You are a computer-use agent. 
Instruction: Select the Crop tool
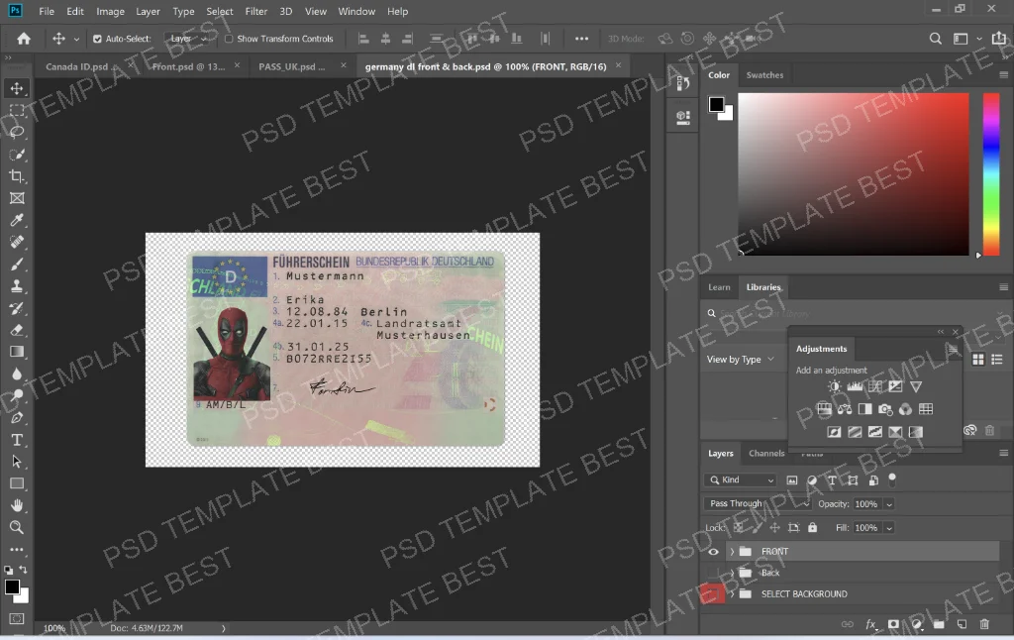[x=17, y=176]
